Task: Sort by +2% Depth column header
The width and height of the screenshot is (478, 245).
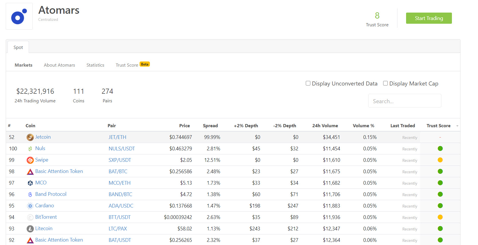Action: point(246,126)
